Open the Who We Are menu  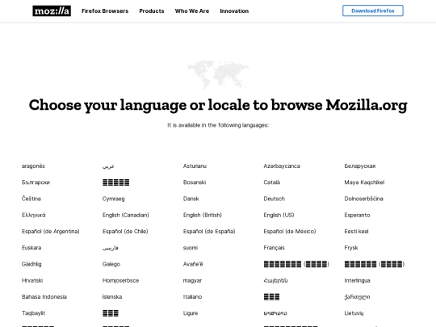192,10
